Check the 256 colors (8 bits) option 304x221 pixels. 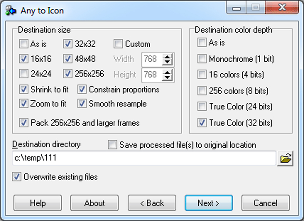click(x=202, y=91)
